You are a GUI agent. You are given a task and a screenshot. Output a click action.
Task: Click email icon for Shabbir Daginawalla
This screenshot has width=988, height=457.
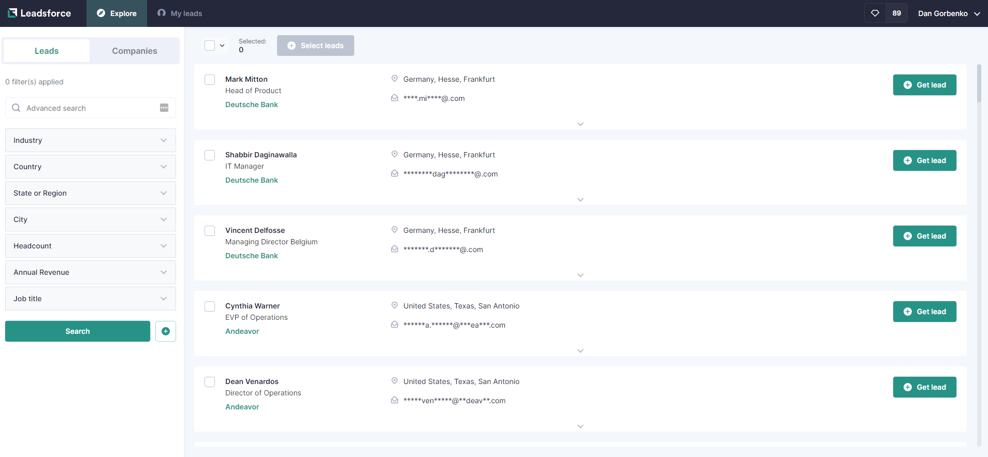point(395,173)
